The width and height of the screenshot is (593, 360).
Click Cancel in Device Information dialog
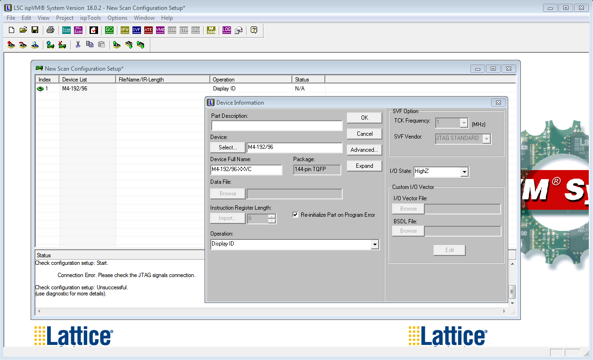pyautogui.click(x=364, y=134)
